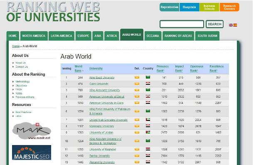Viewport: 266px width, 165px height.
Task: Open the Methodology sidebar link
Action: [x=22, y=81]
